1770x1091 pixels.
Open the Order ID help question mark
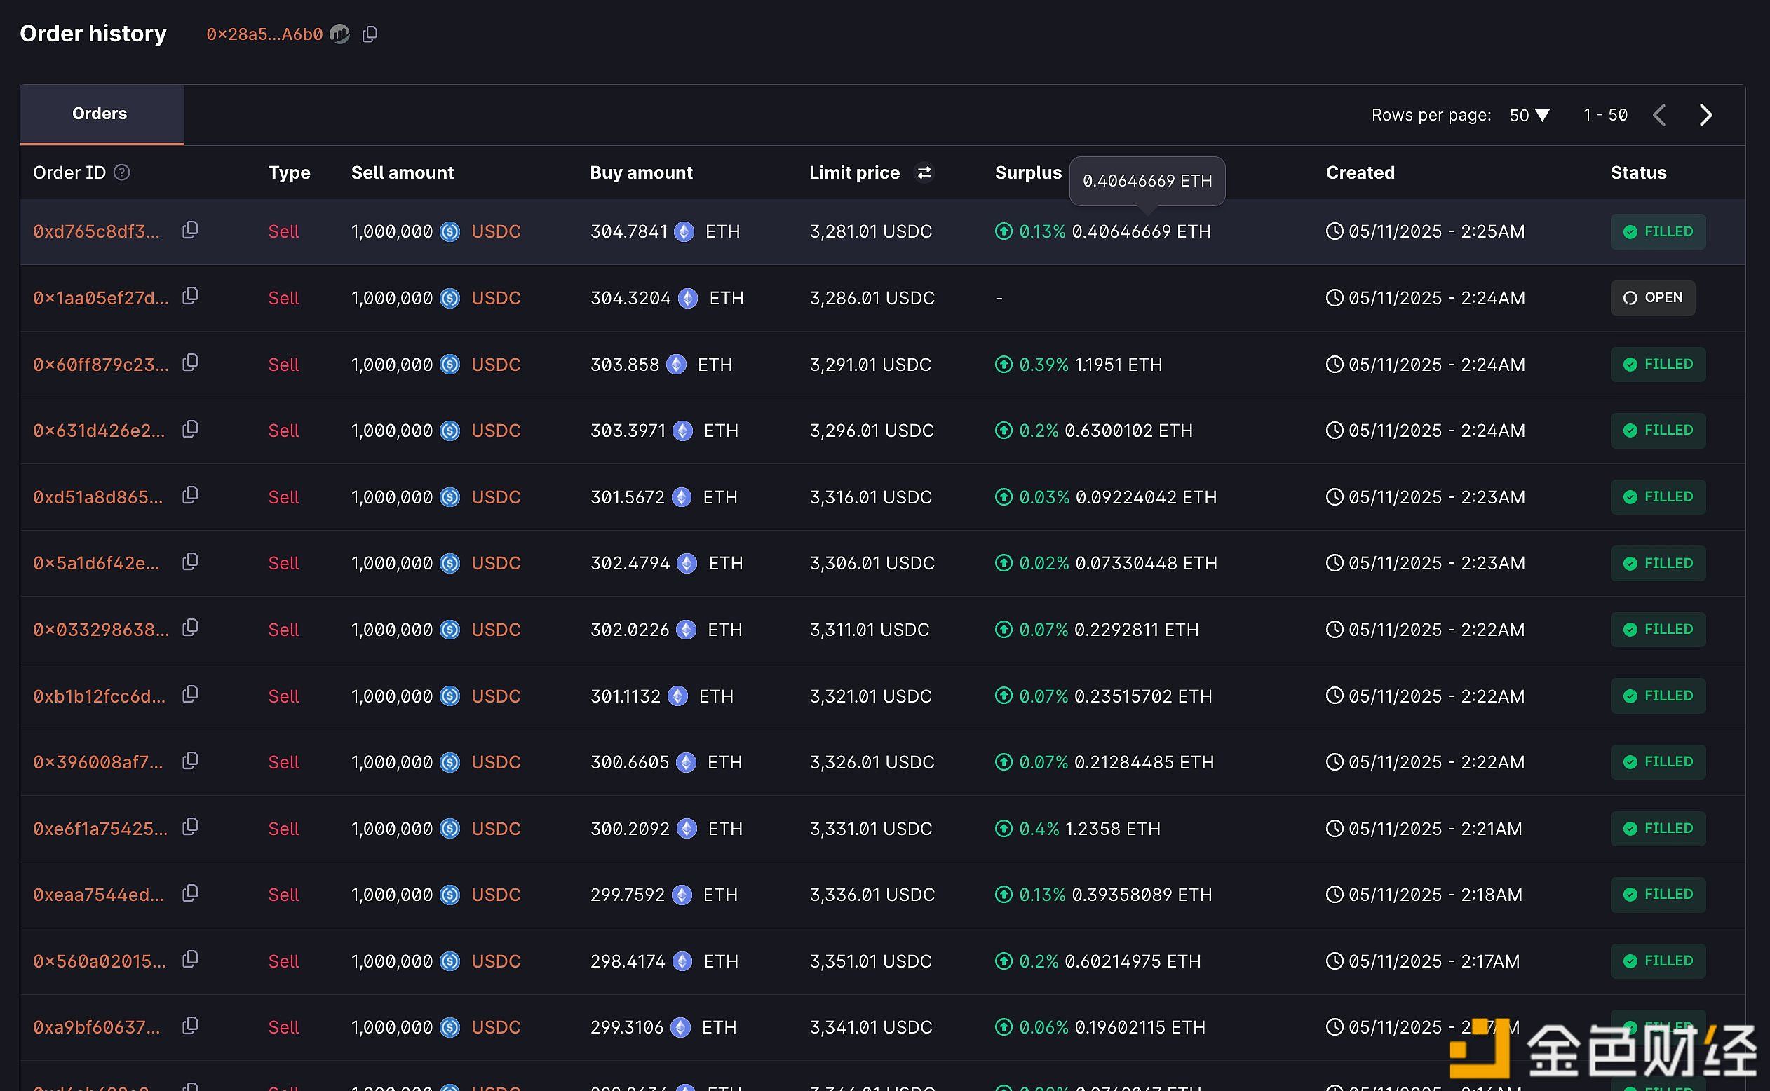pyautogui.click(x=123, y=172)
